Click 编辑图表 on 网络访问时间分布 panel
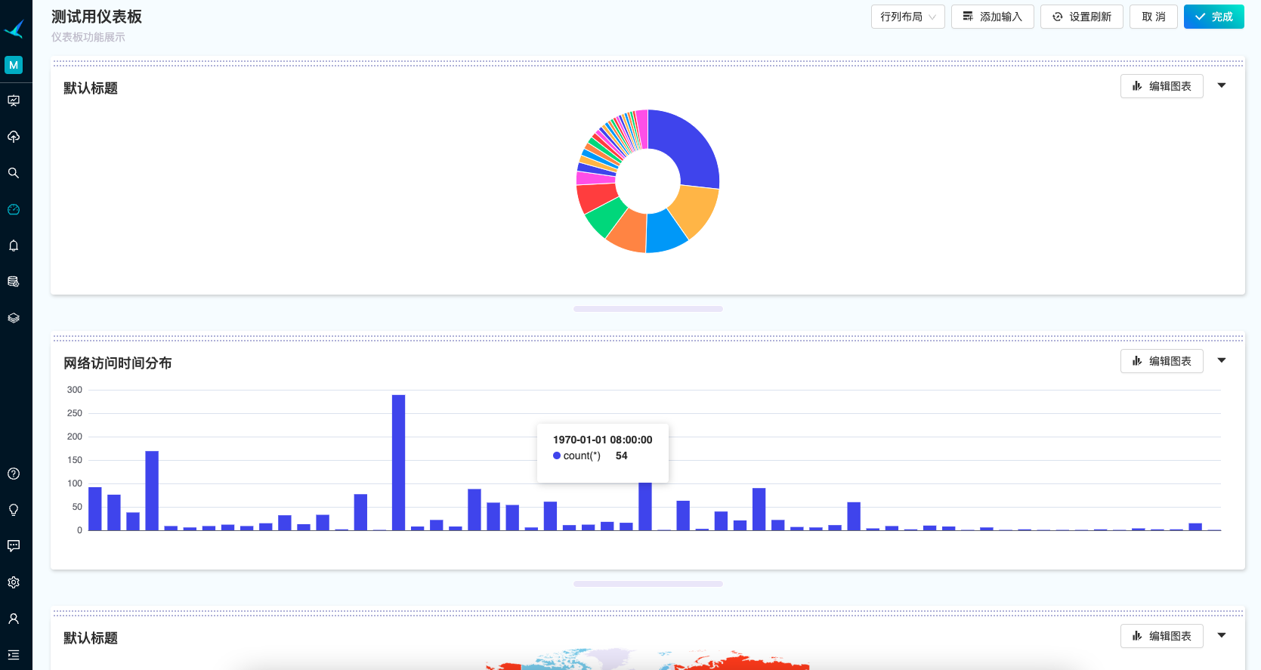Viewport: 1261px width, 670px height. pyautogui.click(x=1161, y=361)
